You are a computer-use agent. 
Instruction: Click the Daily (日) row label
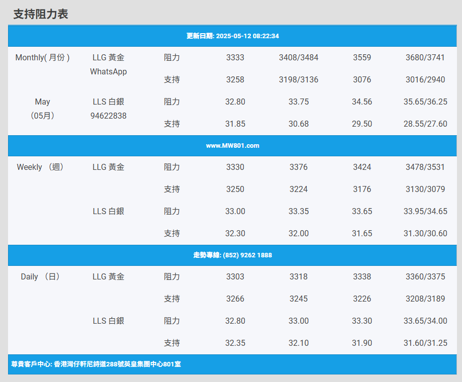[x=40, y=276]
